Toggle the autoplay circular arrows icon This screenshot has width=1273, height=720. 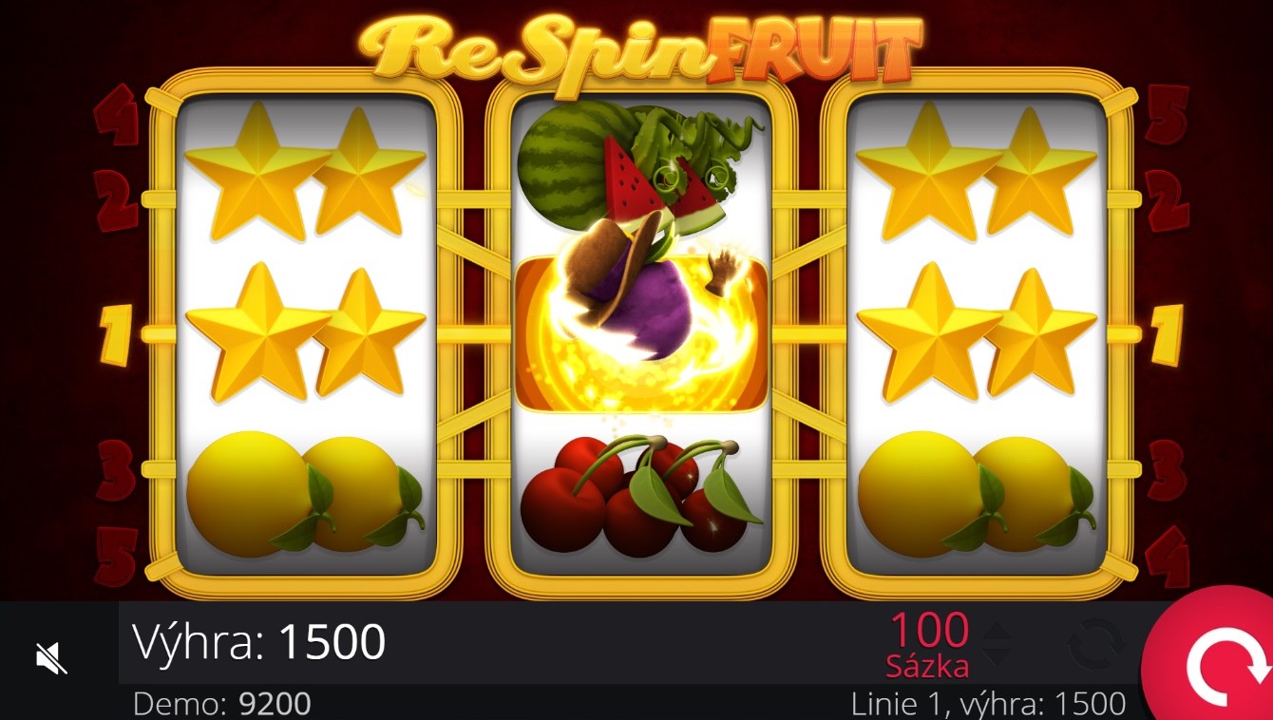1095,644
